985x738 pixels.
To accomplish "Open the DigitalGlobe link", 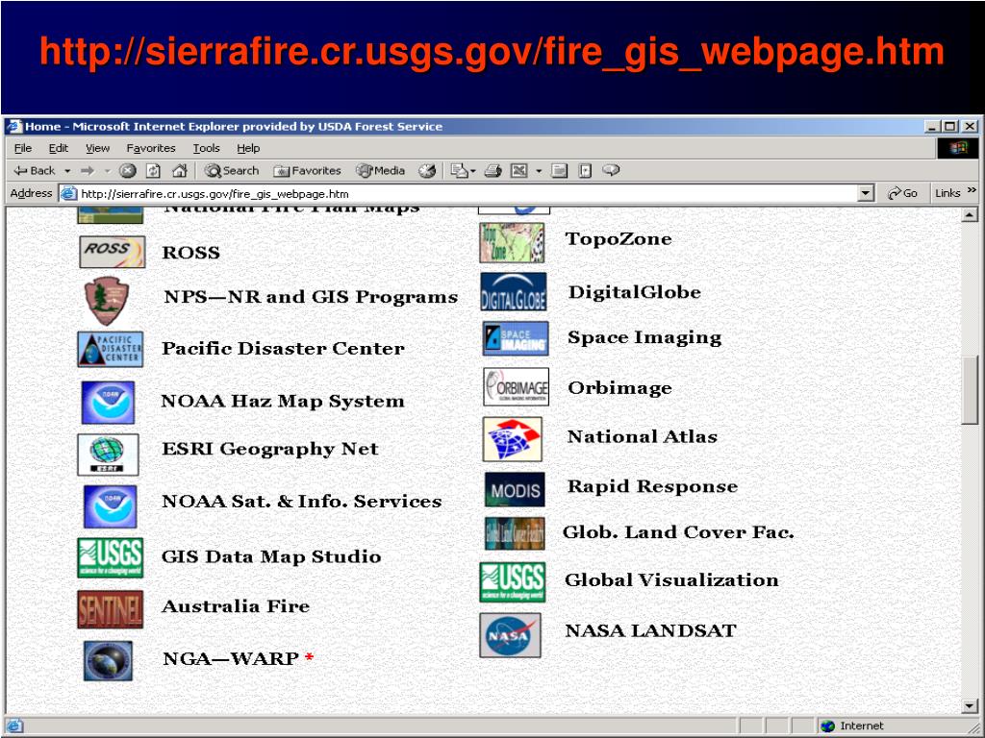I will click(635, 292).
